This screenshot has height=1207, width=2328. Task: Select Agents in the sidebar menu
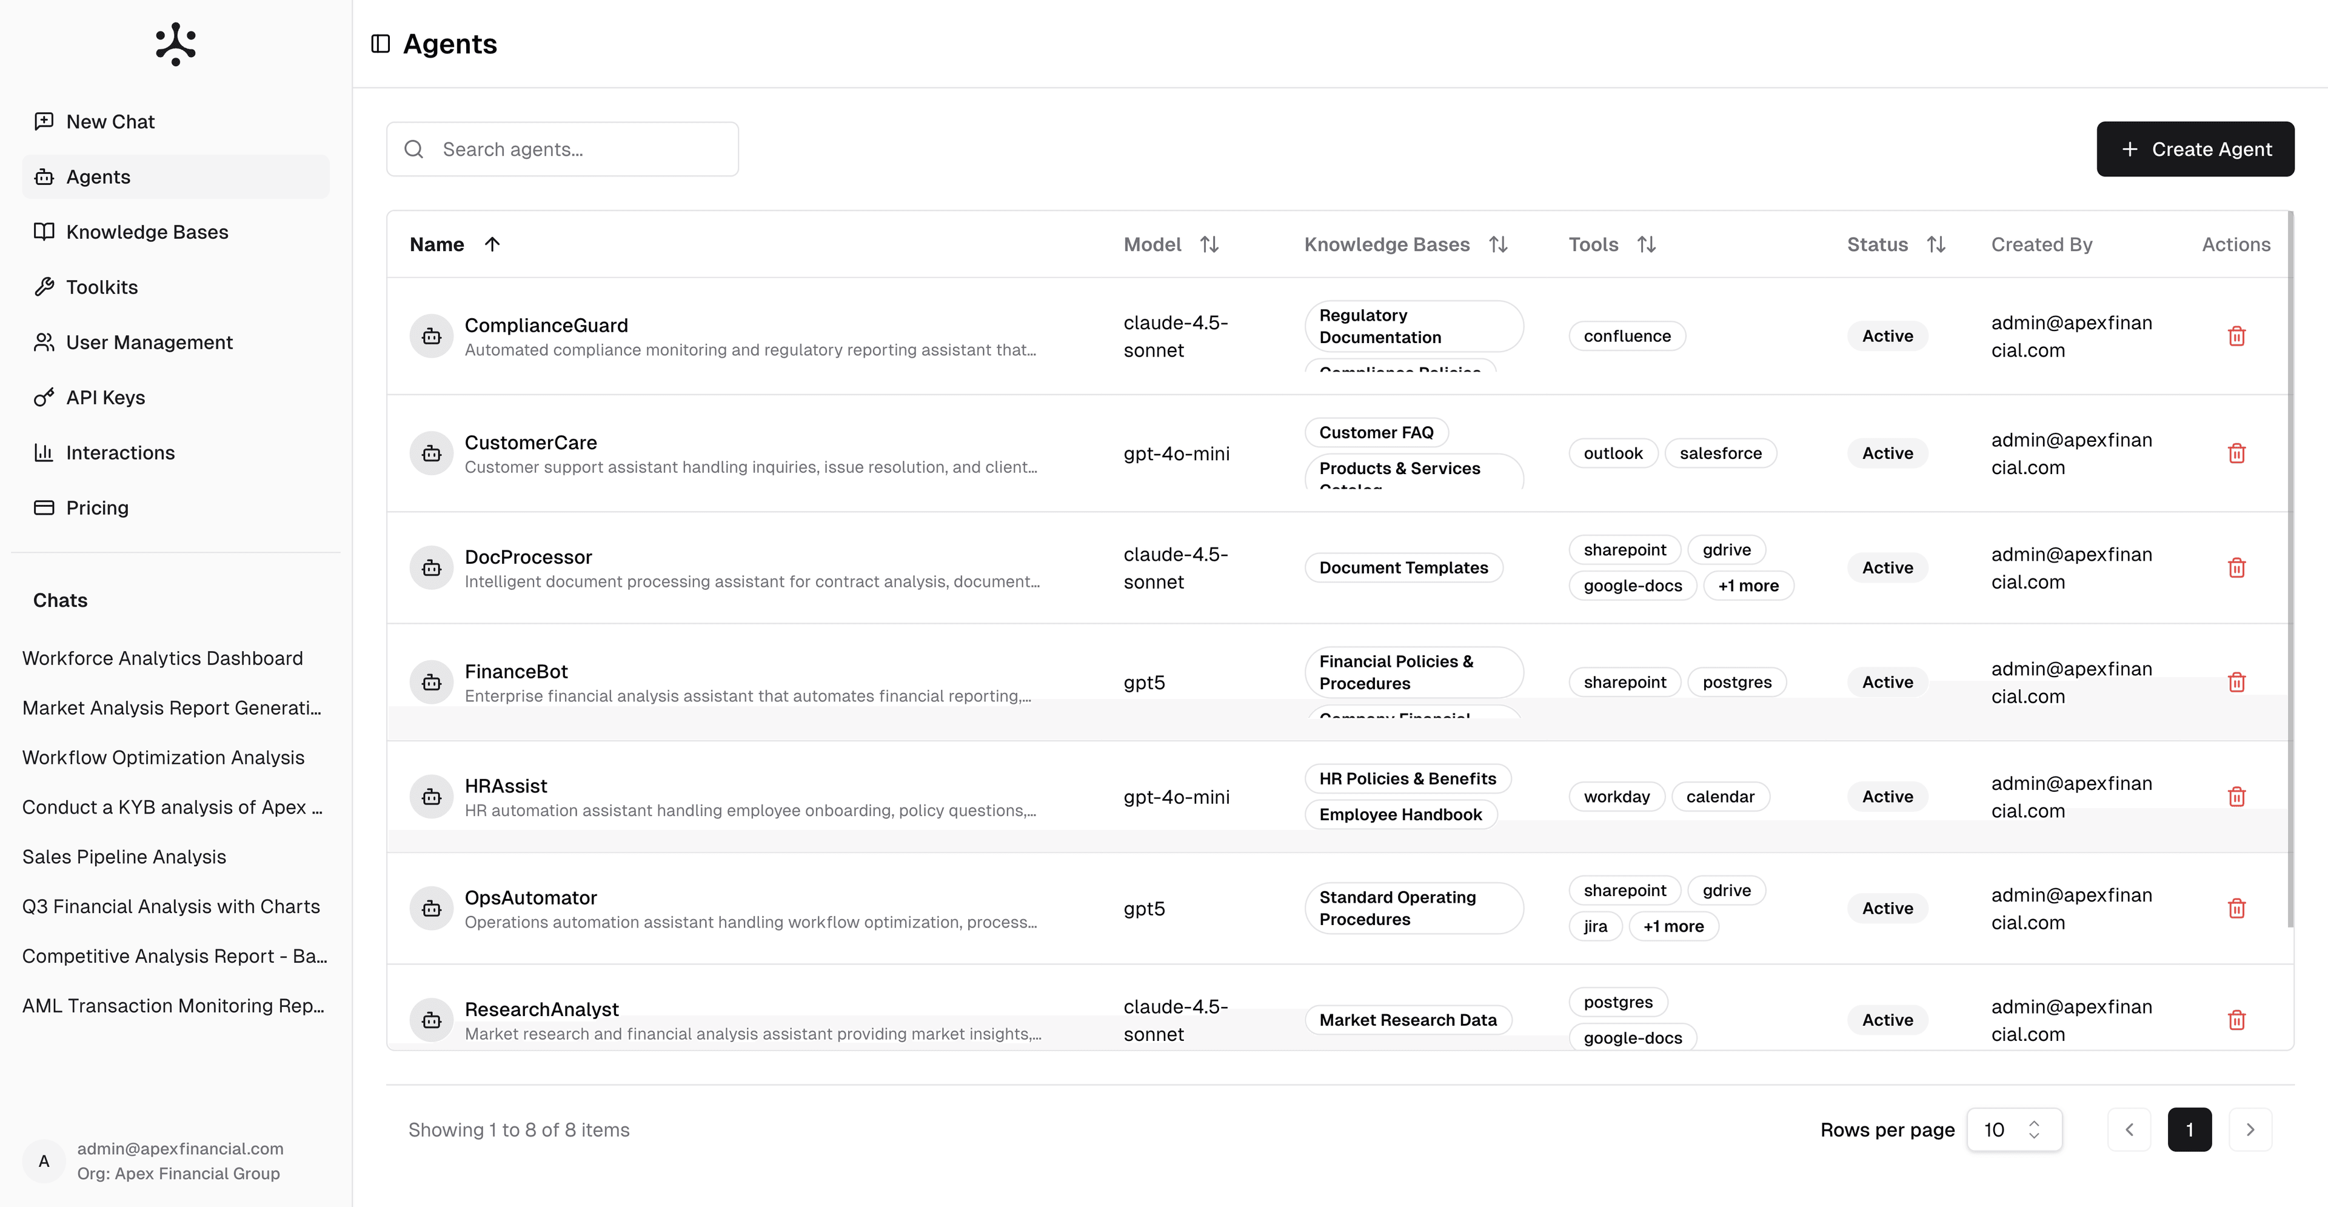coord(175,176)
